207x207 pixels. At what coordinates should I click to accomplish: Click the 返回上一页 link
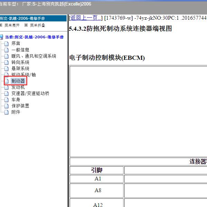tap(85, 18)
